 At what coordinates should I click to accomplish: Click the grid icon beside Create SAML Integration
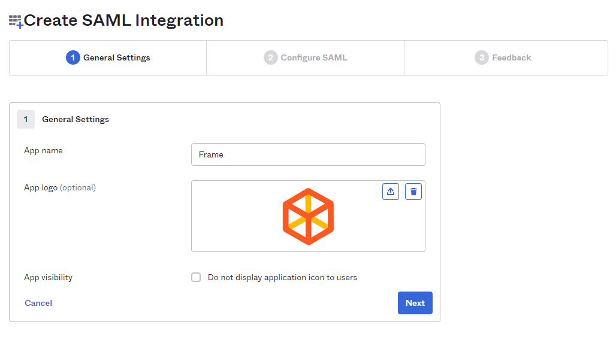coord(14,20)
